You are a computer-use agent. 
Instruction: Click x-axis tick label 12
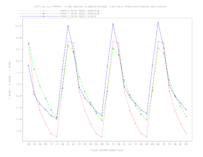click(51, 144)
